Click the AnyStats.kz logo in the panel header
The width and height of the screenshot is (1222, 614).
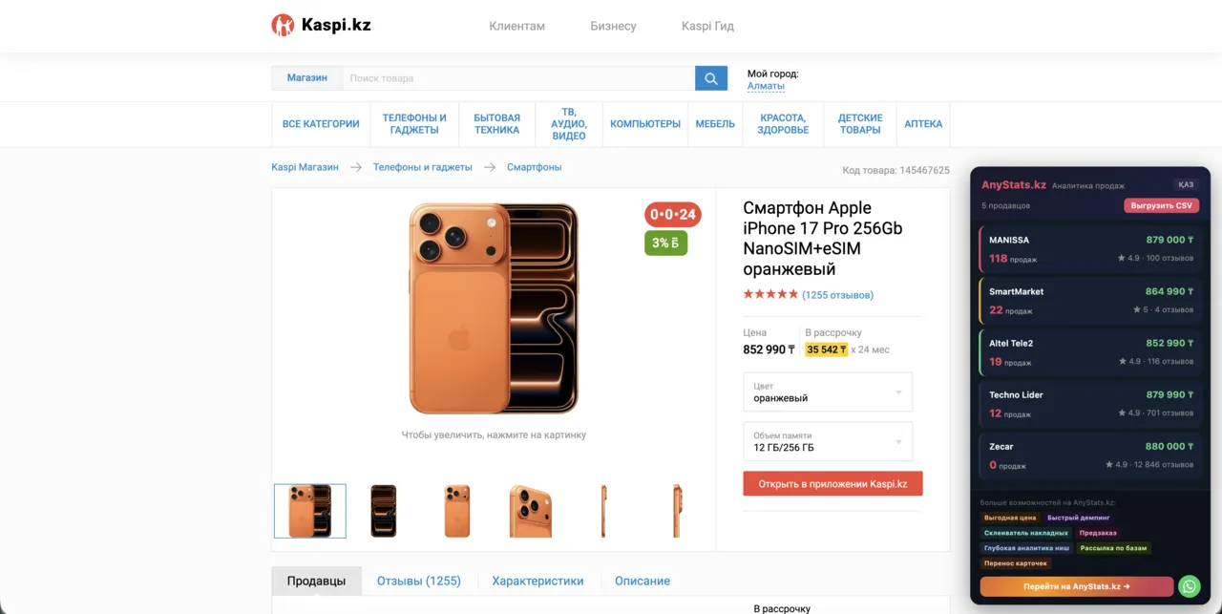pos(1016,183)
